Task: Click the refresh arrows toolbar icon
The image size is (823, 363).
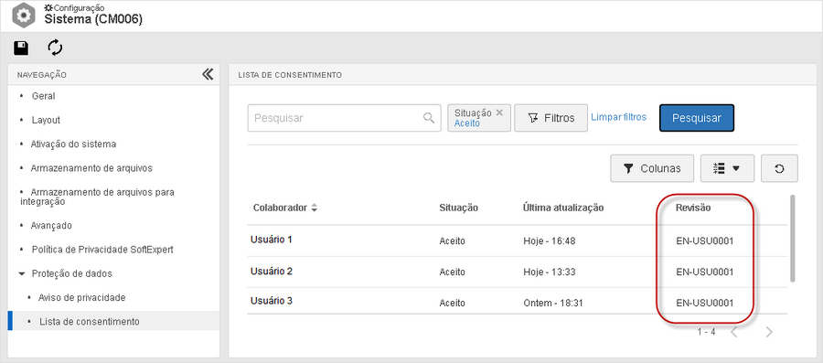Action: coord(55,48)
